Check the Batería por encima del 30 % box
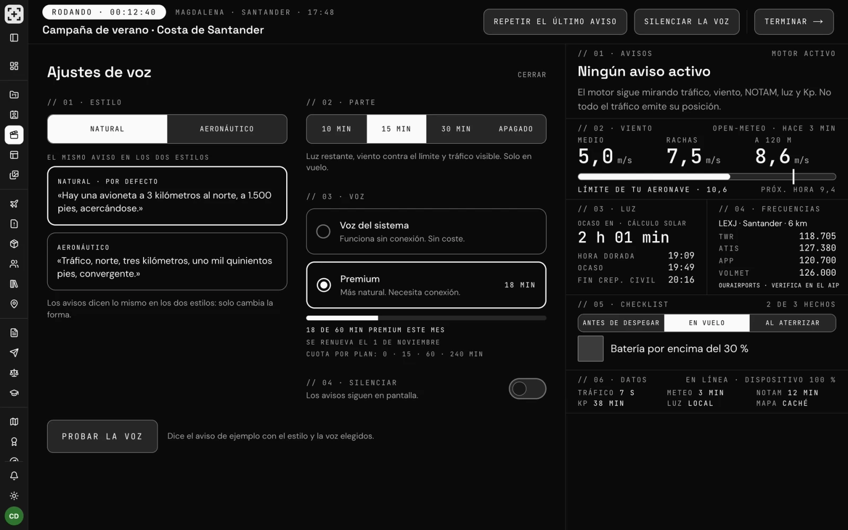This screenshot has height=530, width=848. pyautogui.click(x=590, y=349)
